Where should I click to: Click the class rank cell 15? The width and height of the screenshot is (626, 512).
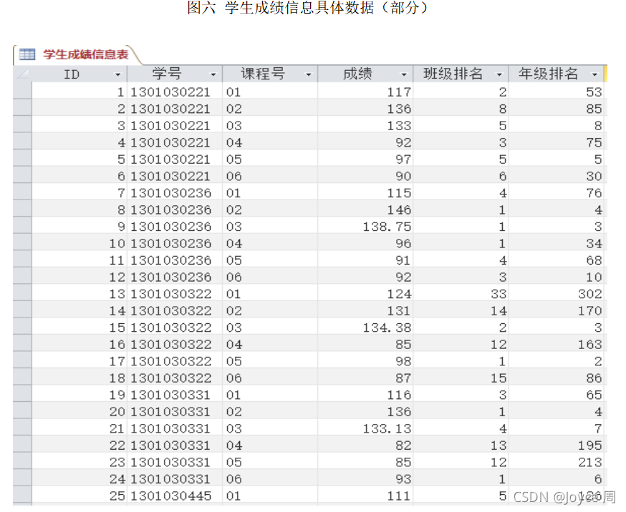click(x=461, y=378)
